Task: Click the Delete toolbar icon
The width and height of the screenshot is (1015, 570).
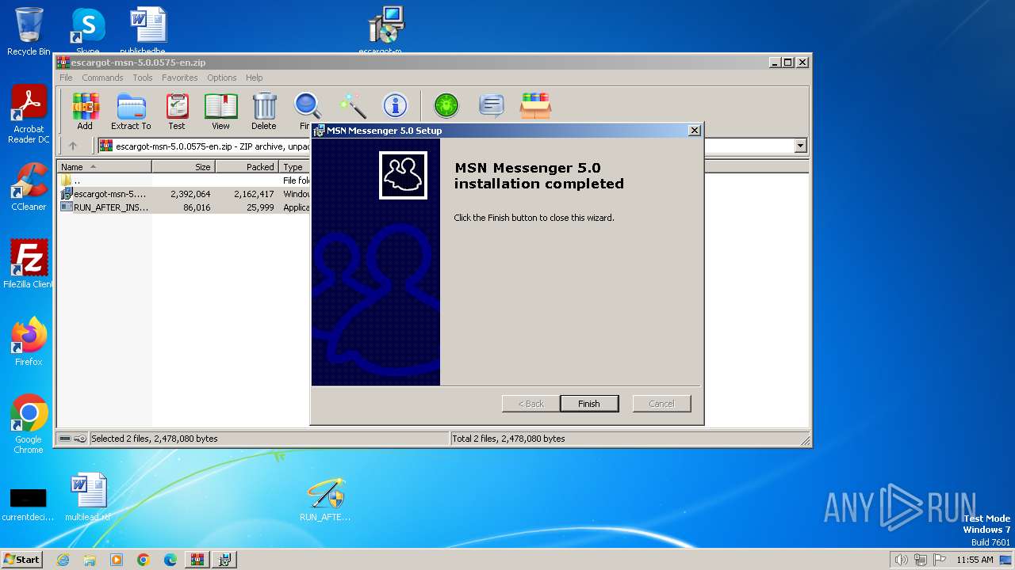Action: (264, 112)
